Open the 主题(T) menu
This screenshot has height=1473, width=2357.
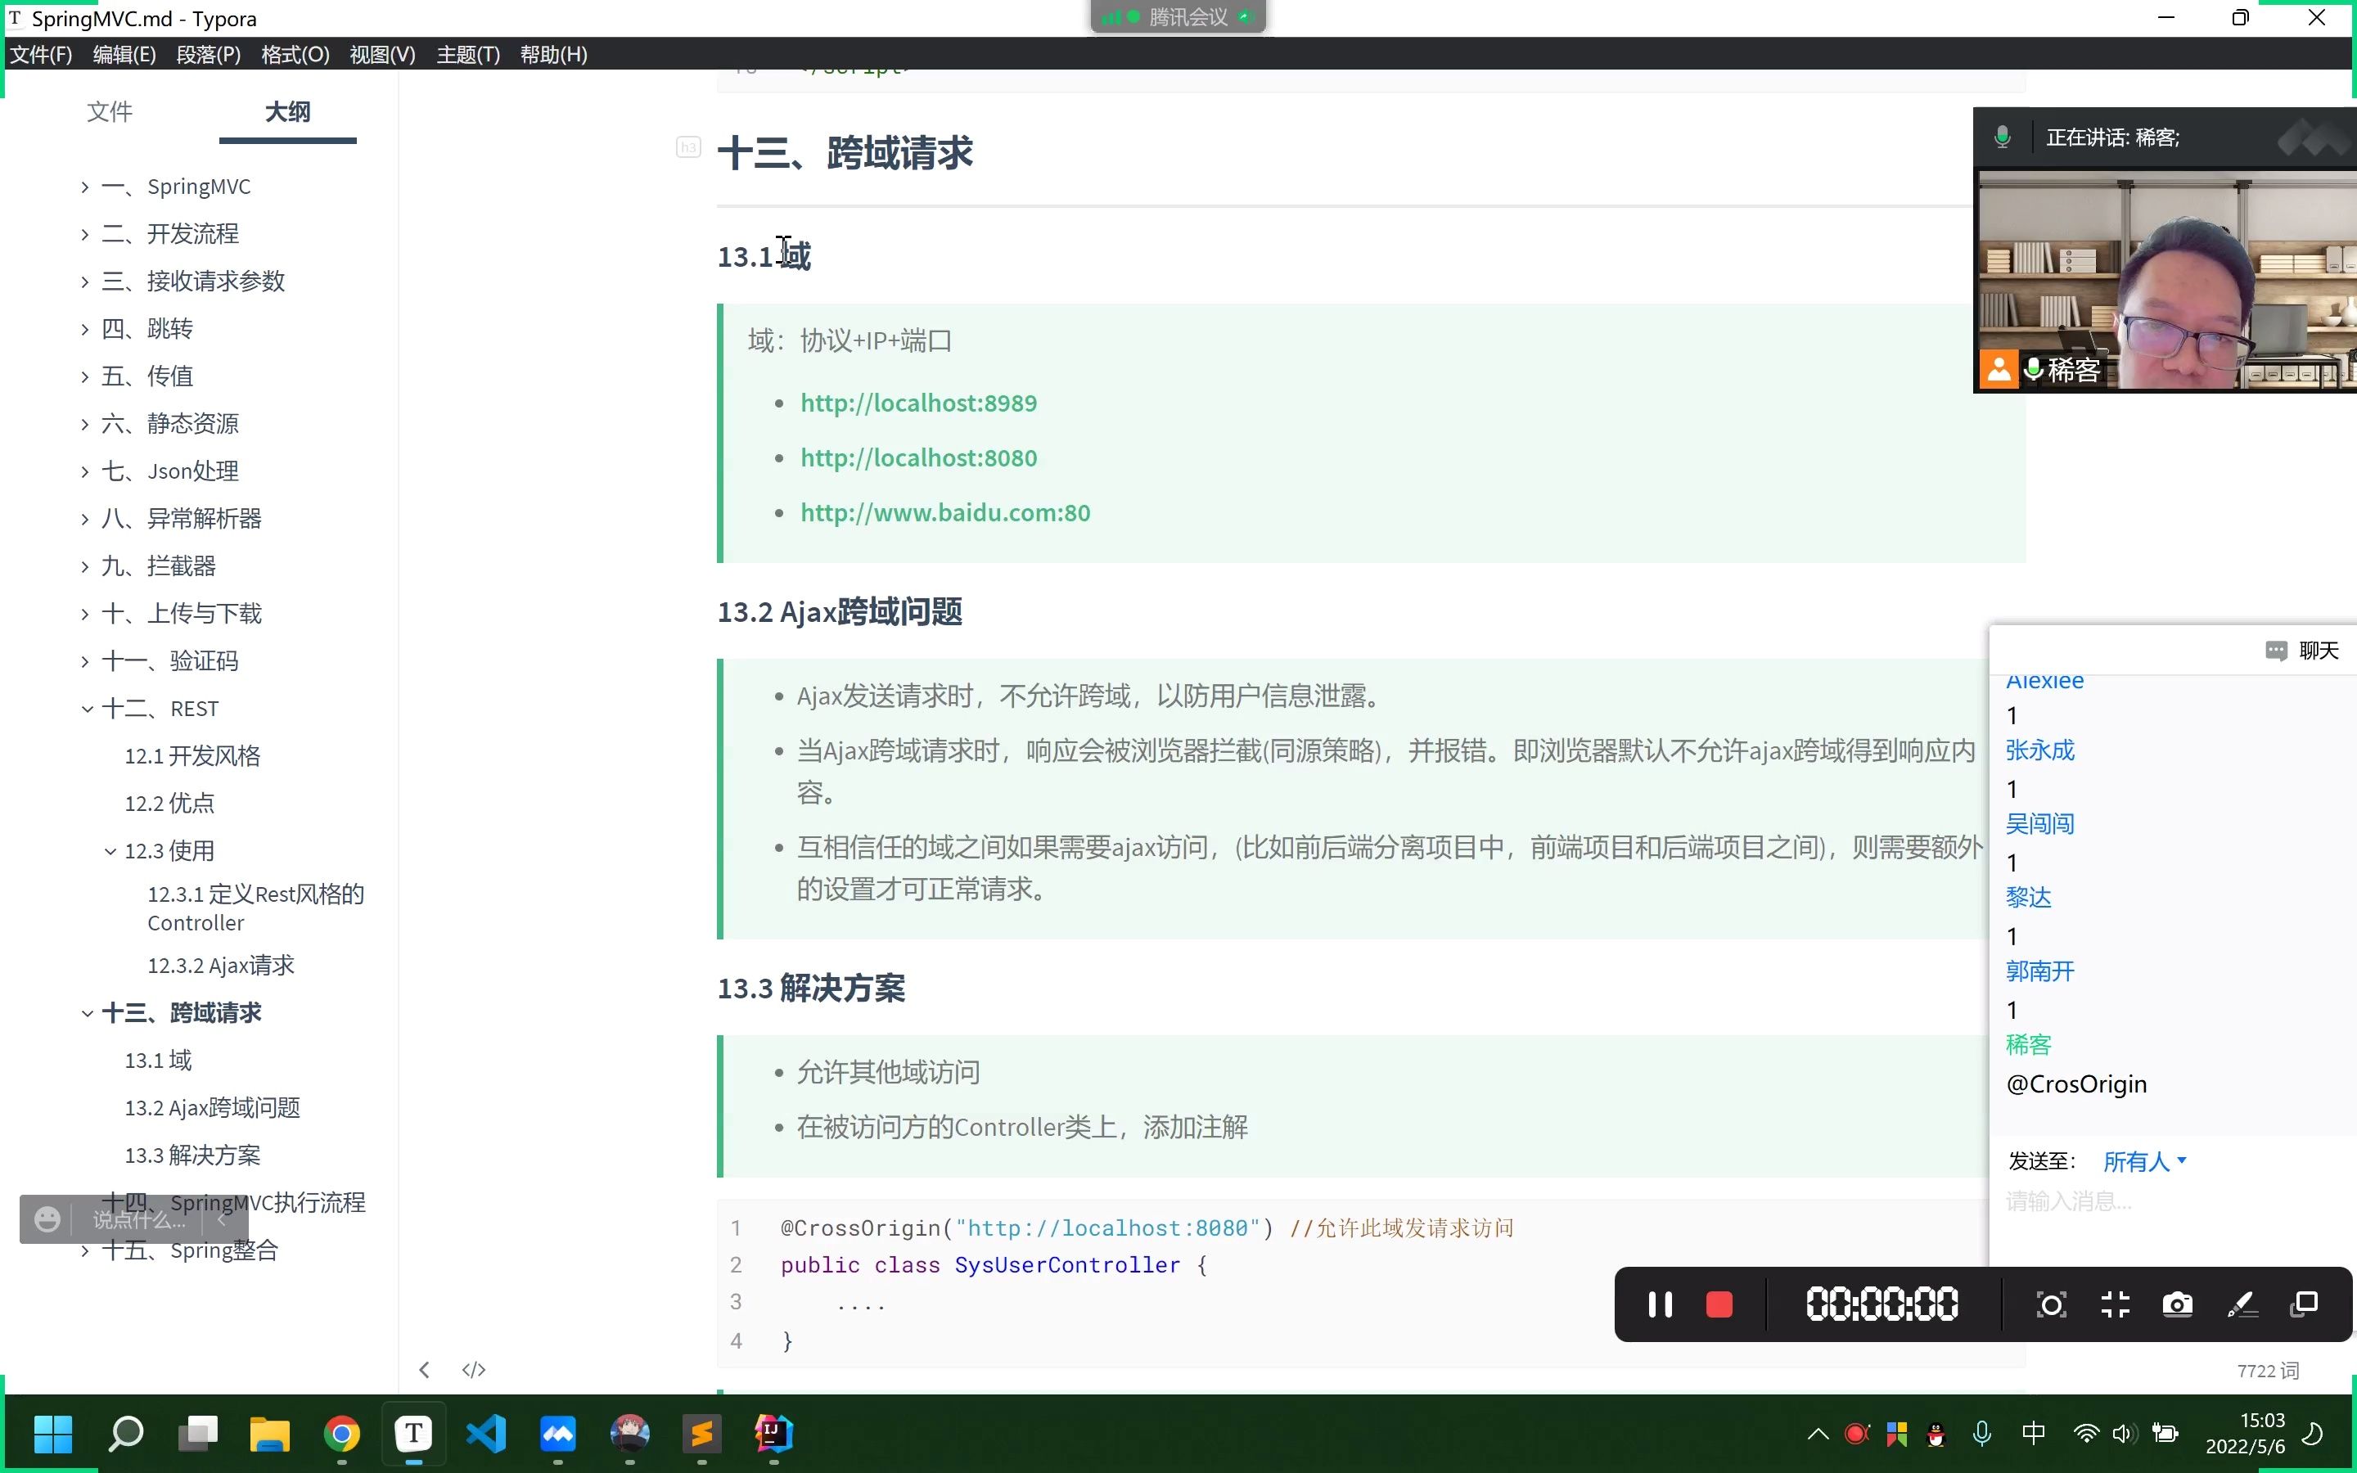[x=468, y=55]
